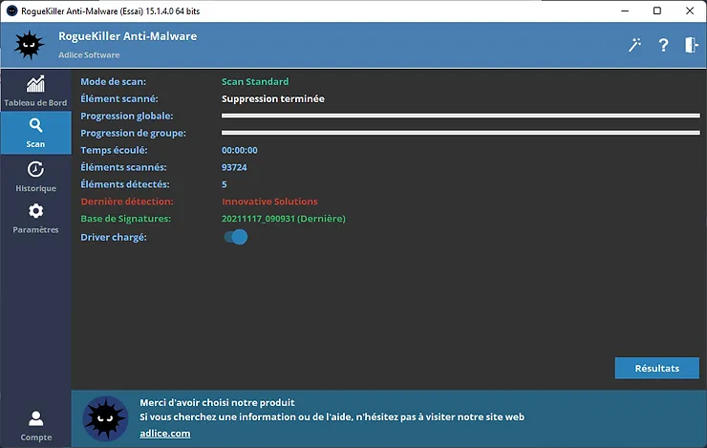Click the app icon in title bar
The image size is (707, 448).
[11, 11]
